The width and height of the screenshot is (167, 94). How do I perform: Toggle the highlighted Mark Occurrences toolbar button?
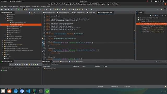[24, 9]
